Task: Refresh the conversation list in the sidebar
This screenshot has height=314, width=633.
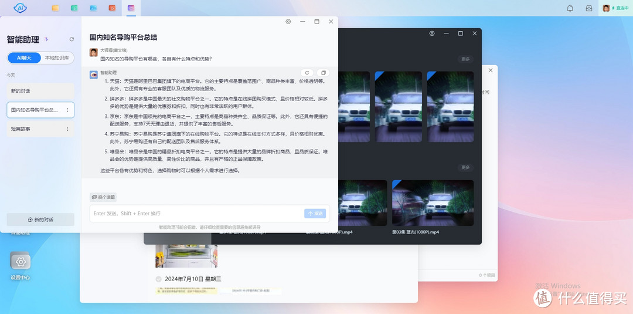Action: (x=72, y=39)
